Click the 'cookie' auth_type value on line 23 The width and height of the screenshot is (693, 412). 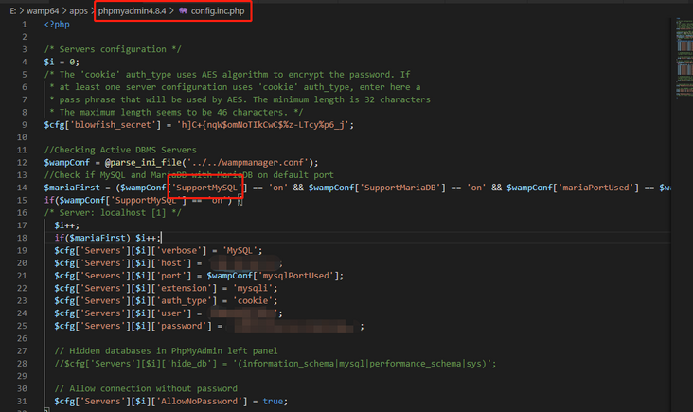click(x=253, y=300)
